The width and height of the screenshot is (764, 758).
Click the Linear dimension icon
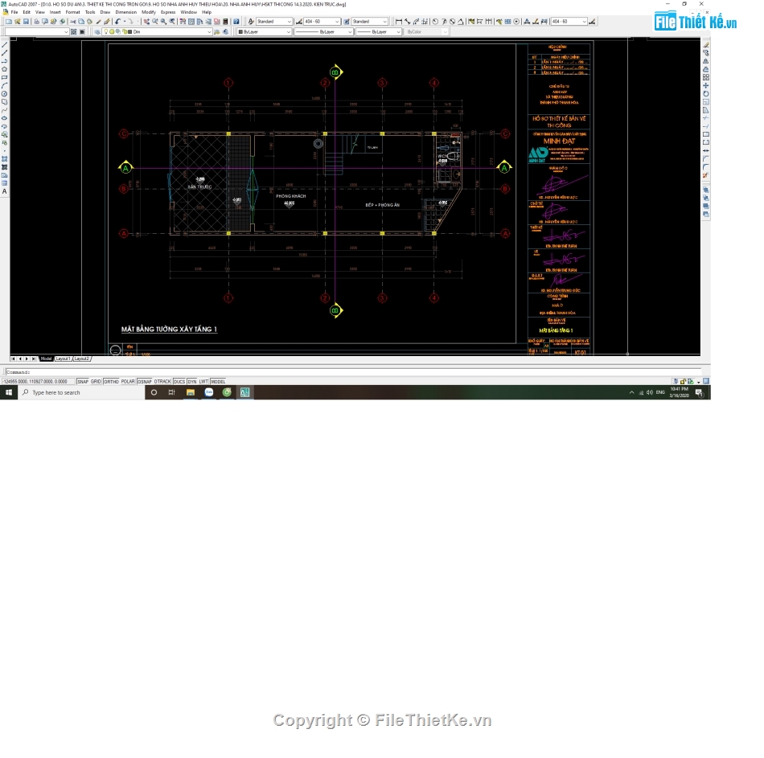[399, 22]
